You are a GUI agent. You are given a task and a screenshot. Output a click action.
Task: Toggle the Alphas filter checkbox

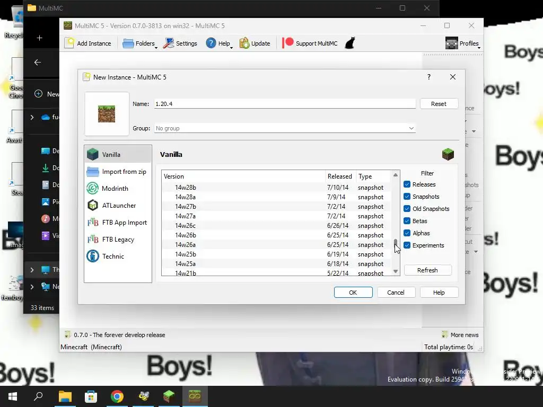[x=407, y=233]
